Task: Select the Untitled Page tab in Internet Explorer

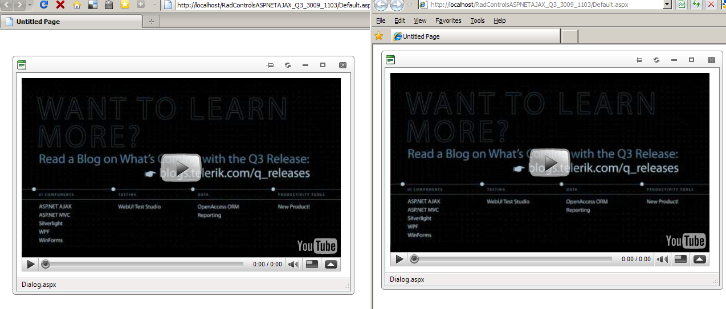Action: (x=476, y=36)
